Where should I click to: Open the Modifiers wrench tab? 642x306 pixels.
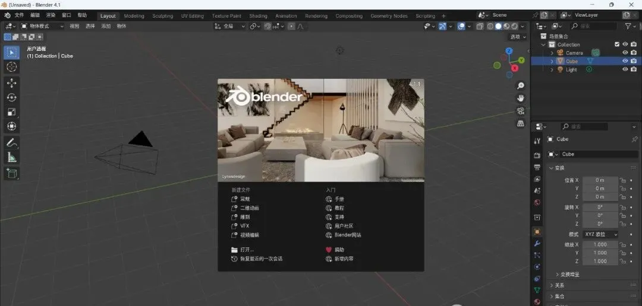pos(537,244)
